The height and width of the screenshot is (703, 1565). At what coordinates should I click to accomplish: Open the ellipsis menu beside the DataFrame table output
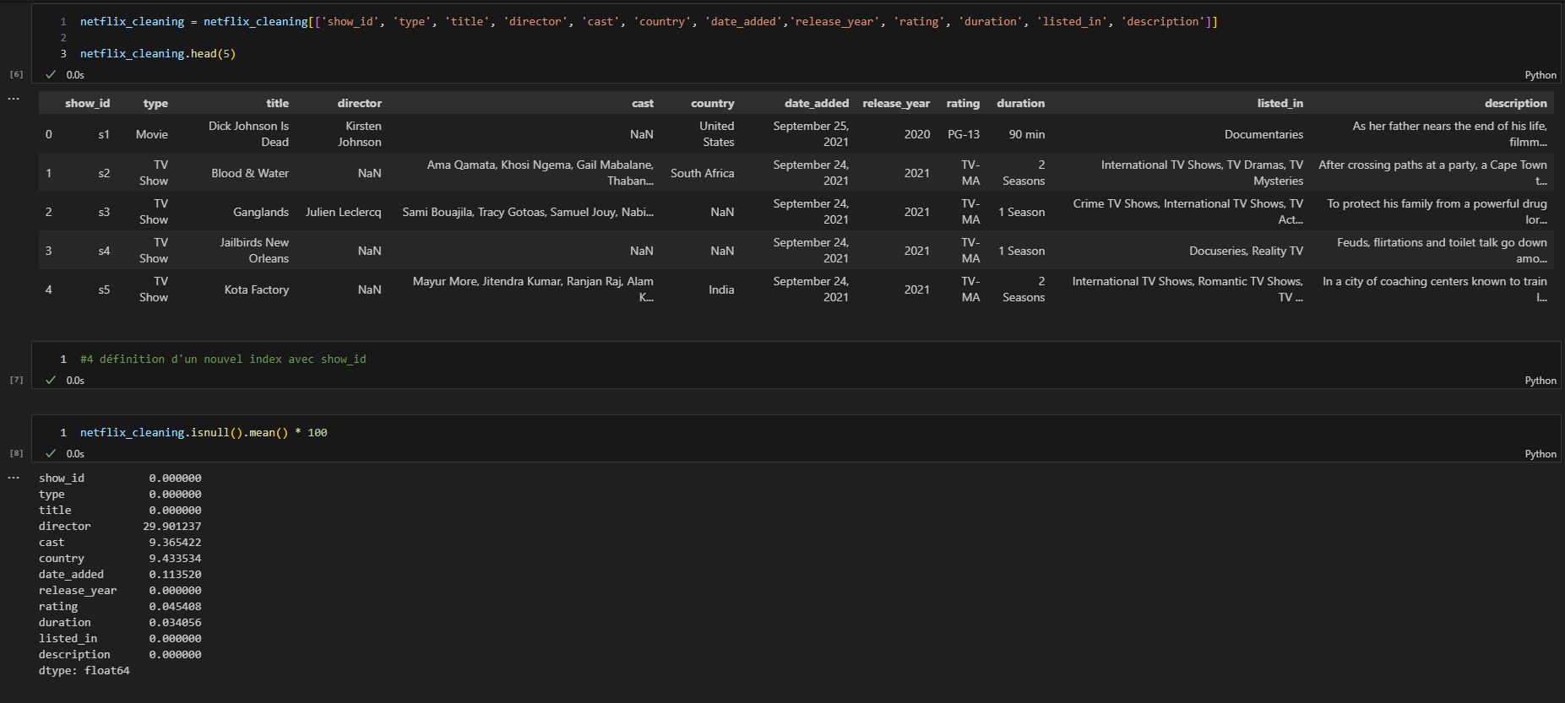14,99
